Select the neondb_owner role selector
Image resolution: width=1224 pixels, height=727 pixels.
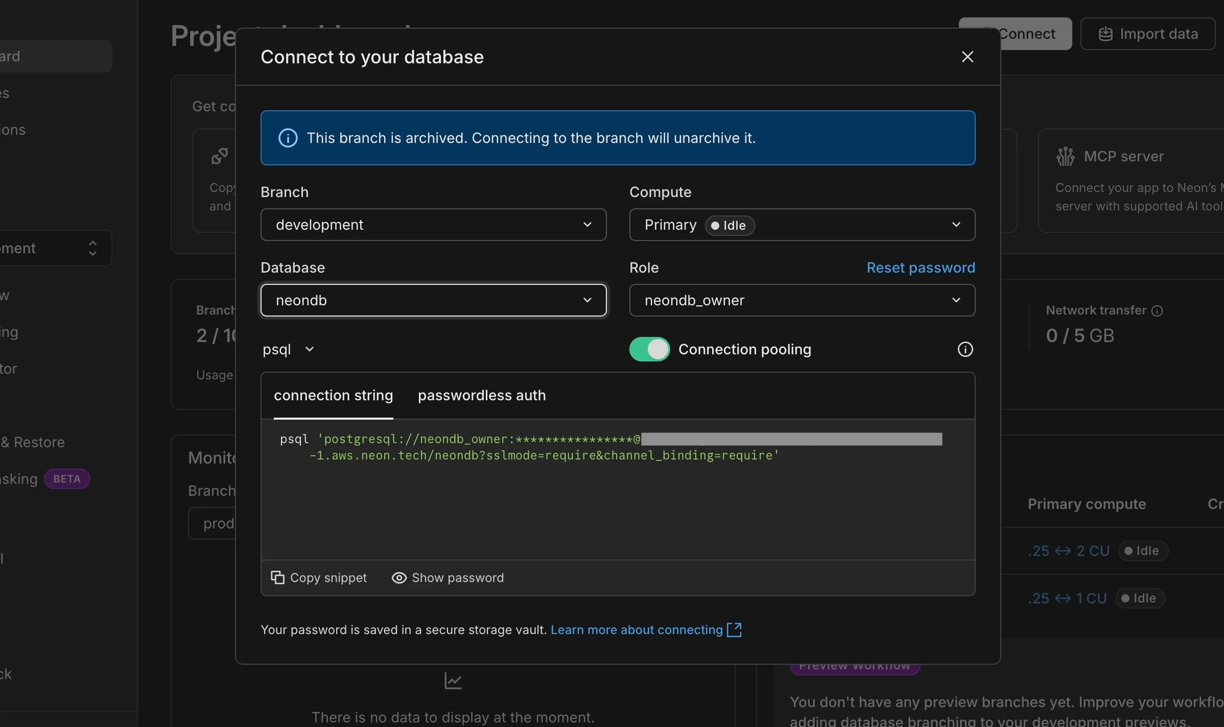[x=801, y=300]
